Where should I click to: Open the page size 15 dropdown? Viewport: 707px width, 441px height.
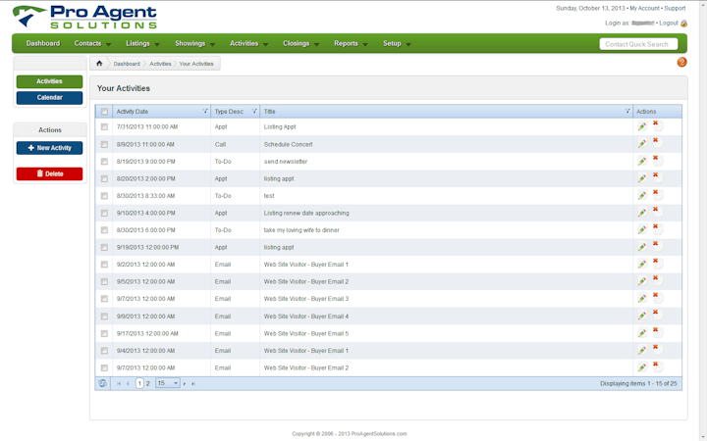point(168,383)
